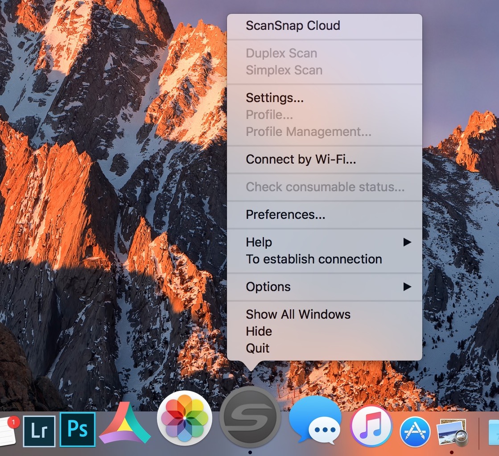
Task: Select To establish connection
Action: point(325,259)
